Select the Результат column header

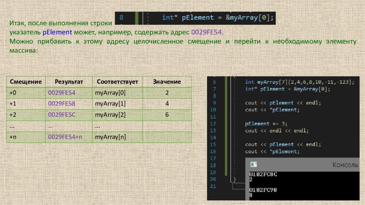(69, 82)
